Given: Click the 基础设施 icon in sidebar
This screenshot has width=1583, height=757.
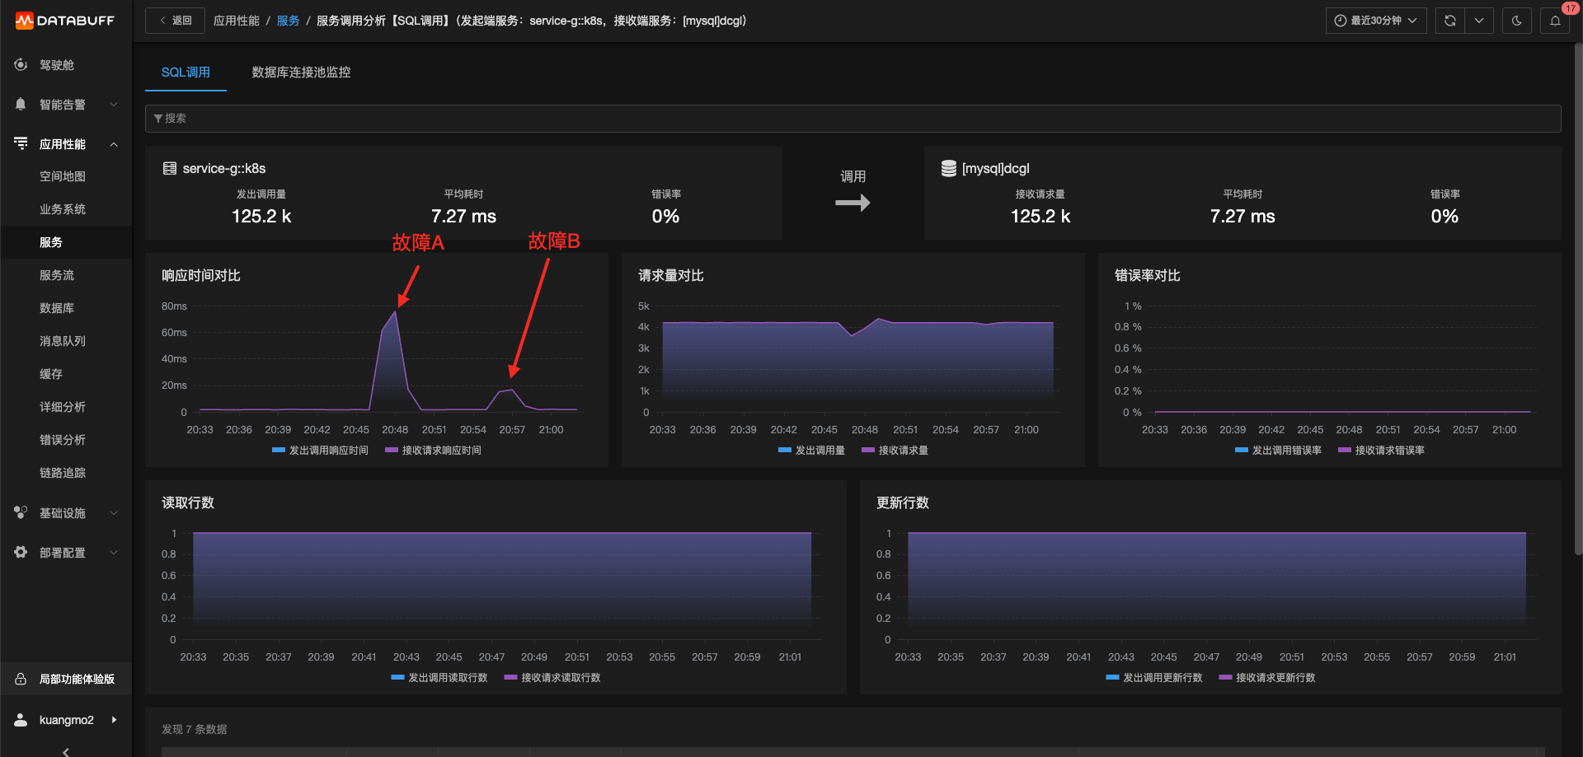Looking at the screenshot, I should (21, 512).
